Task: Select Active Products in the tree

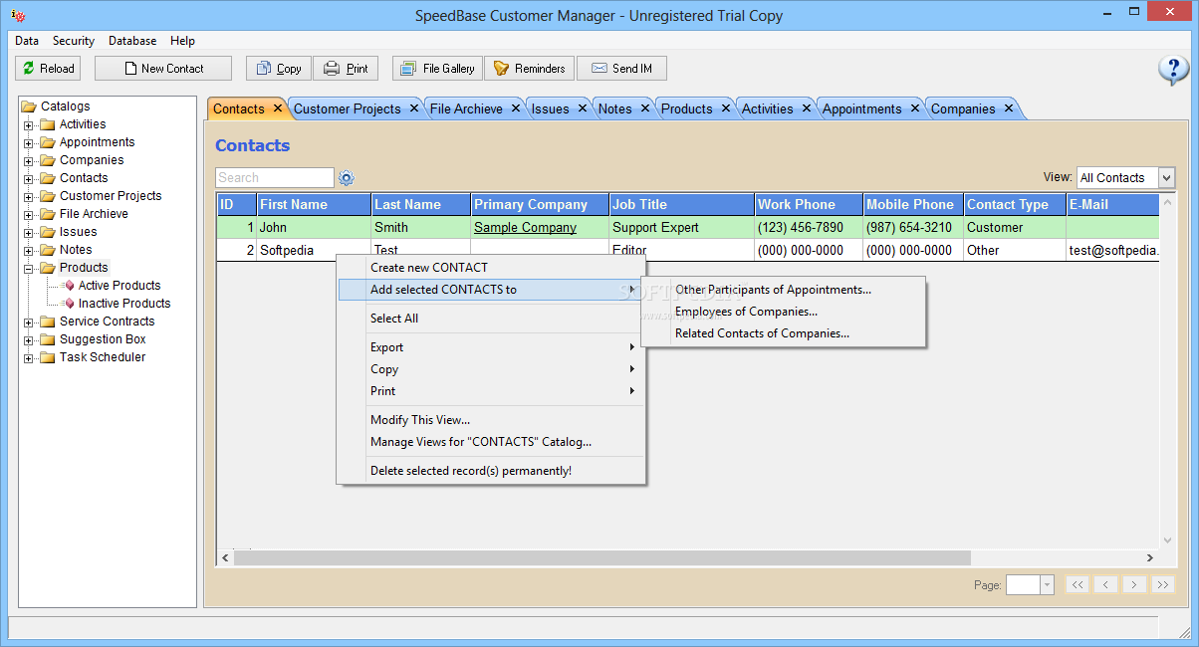Action: pyautogui.click(x=120, y=286)
